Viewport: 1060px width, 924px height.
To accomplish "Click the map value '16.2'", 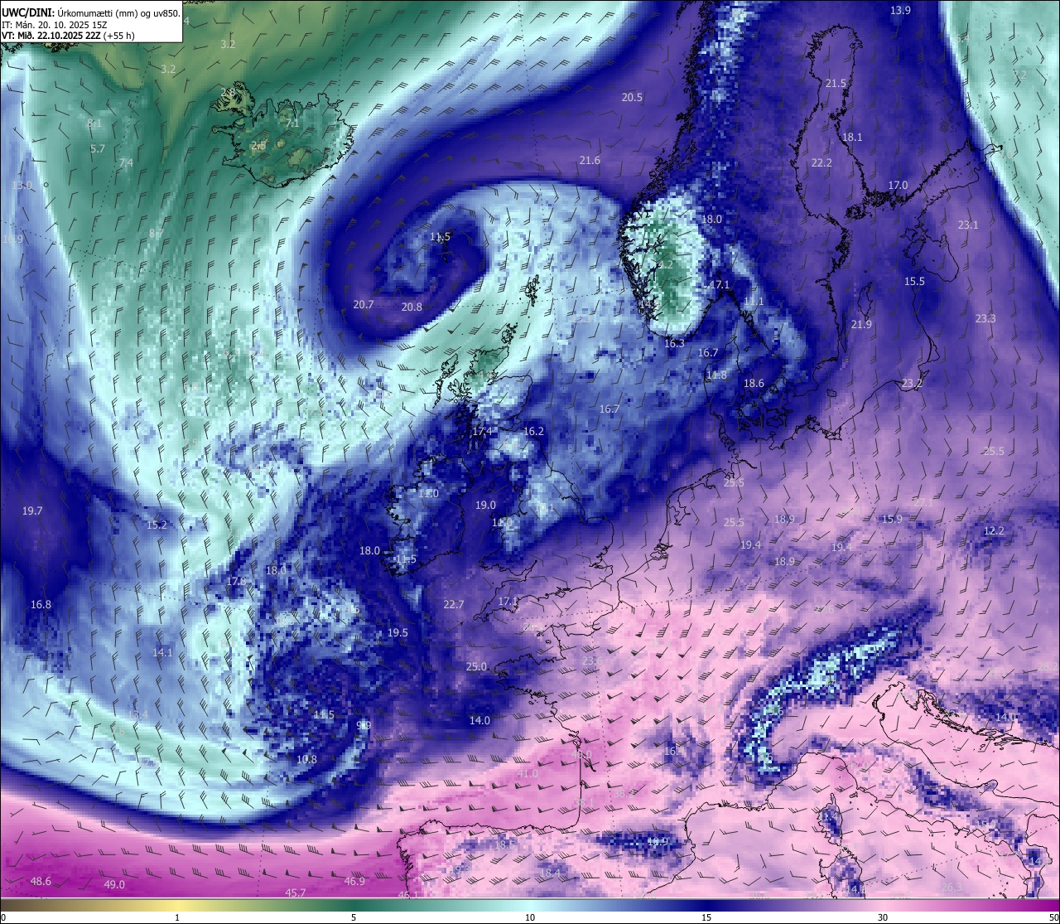I will click(x=534, y=431).
